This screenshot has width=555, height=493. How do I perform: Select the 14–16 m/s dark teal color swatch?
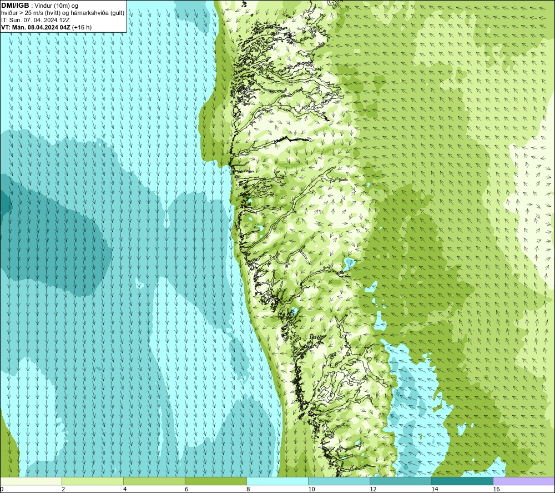(462, 481)
